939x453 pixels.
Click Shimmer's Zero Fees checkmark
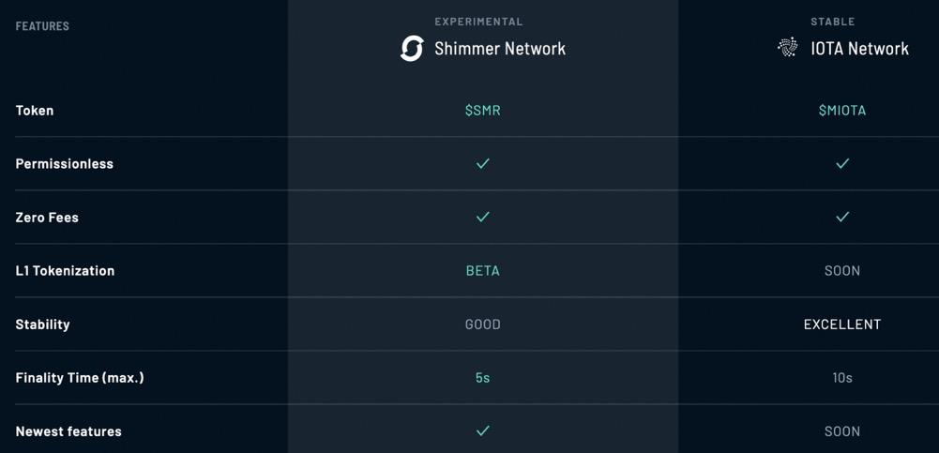point(482,218)
